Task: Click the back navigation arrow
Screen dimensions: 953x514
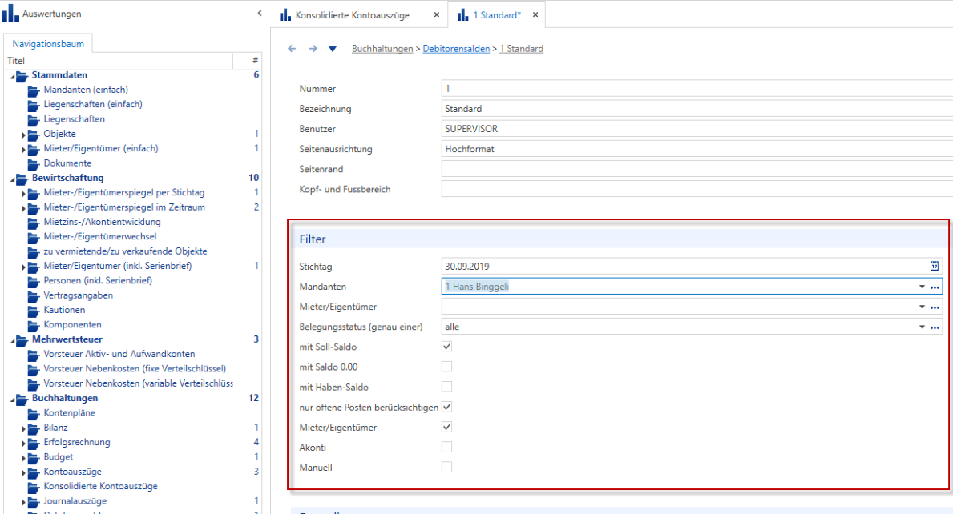Action: (x=292, y=49)
